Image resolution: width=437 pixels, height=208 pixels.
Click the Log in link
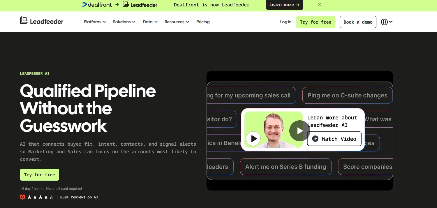click(x=286, y=22)
